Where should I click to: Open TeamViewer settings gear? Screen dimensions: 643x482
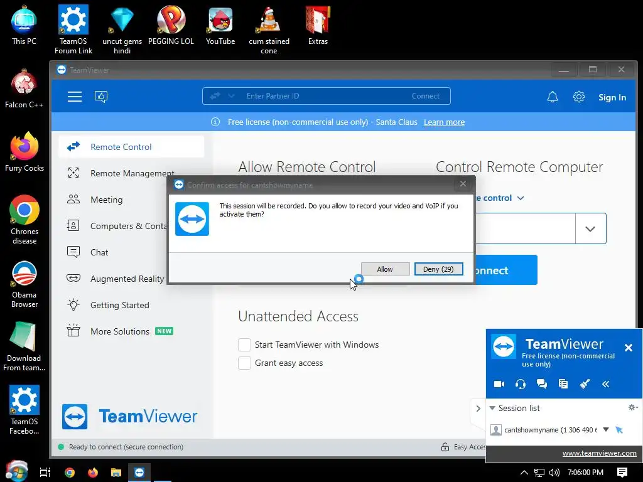pos(578,97)
